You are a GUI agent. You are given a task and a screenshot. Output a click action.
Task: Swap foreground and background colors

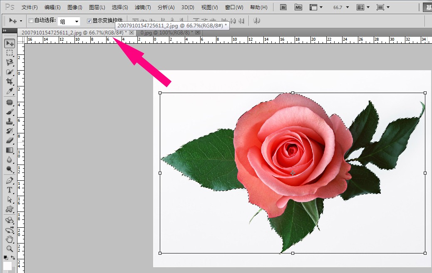click(13, 258)
